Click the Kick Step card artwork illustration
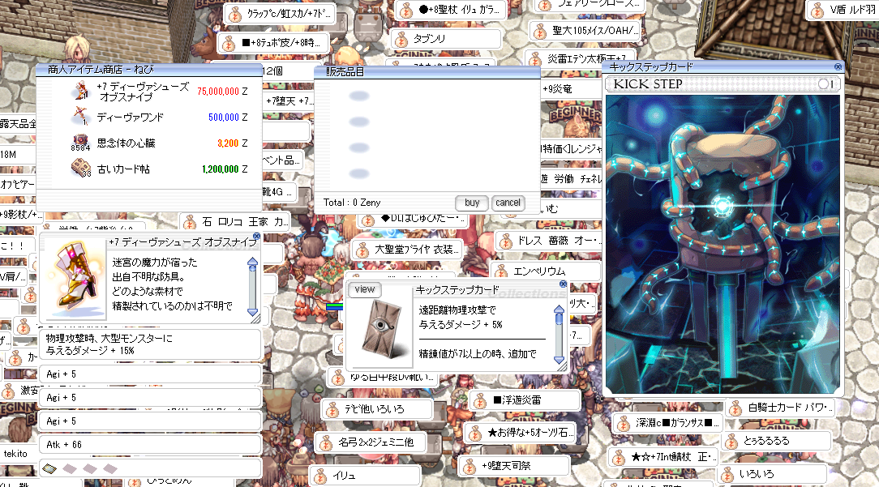Screen dimensions: 879x487 pyautogui.click(x=724, y=243)
